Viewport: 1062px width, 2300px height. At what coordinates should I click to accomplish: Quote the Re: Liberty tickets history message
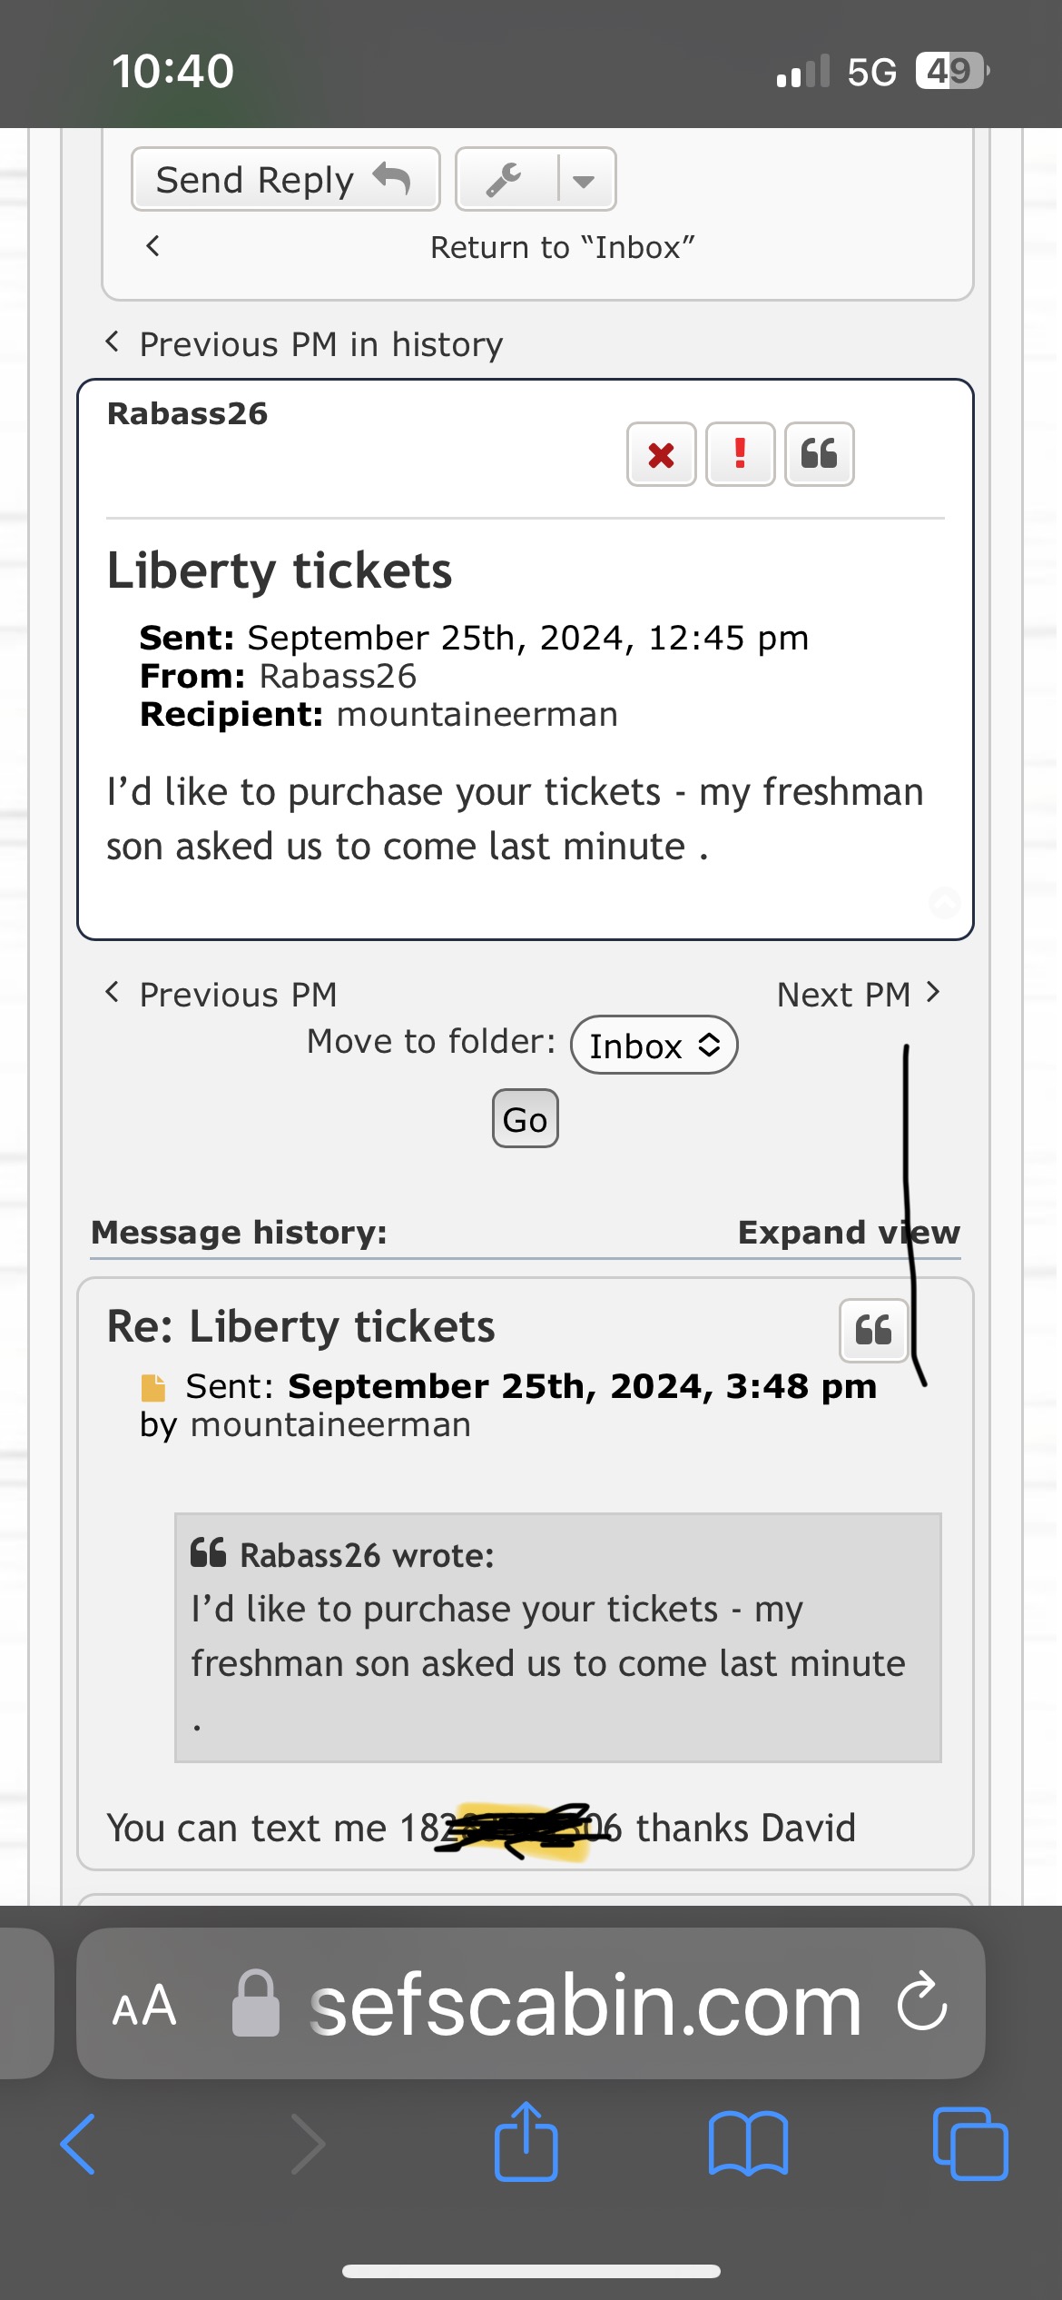873,1331
